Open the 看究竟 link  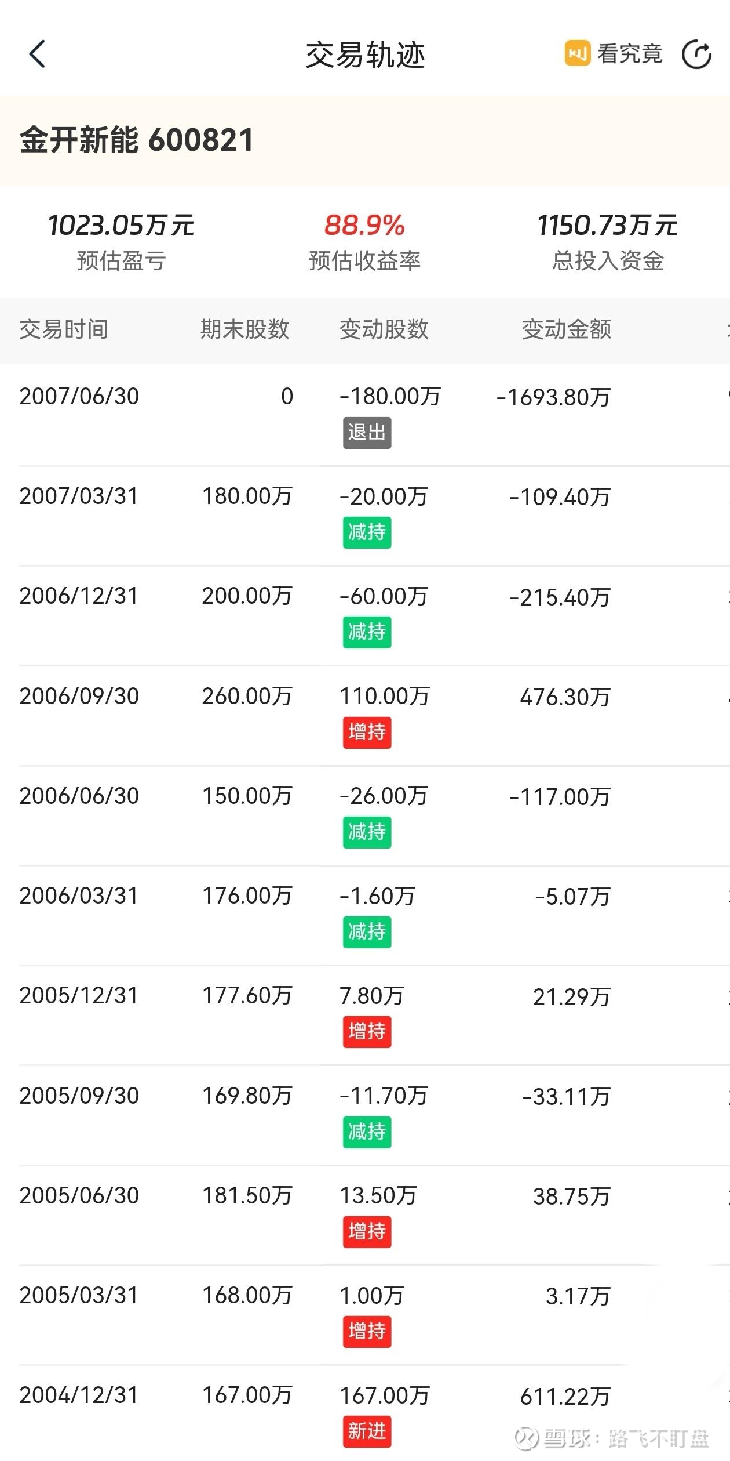630,54
